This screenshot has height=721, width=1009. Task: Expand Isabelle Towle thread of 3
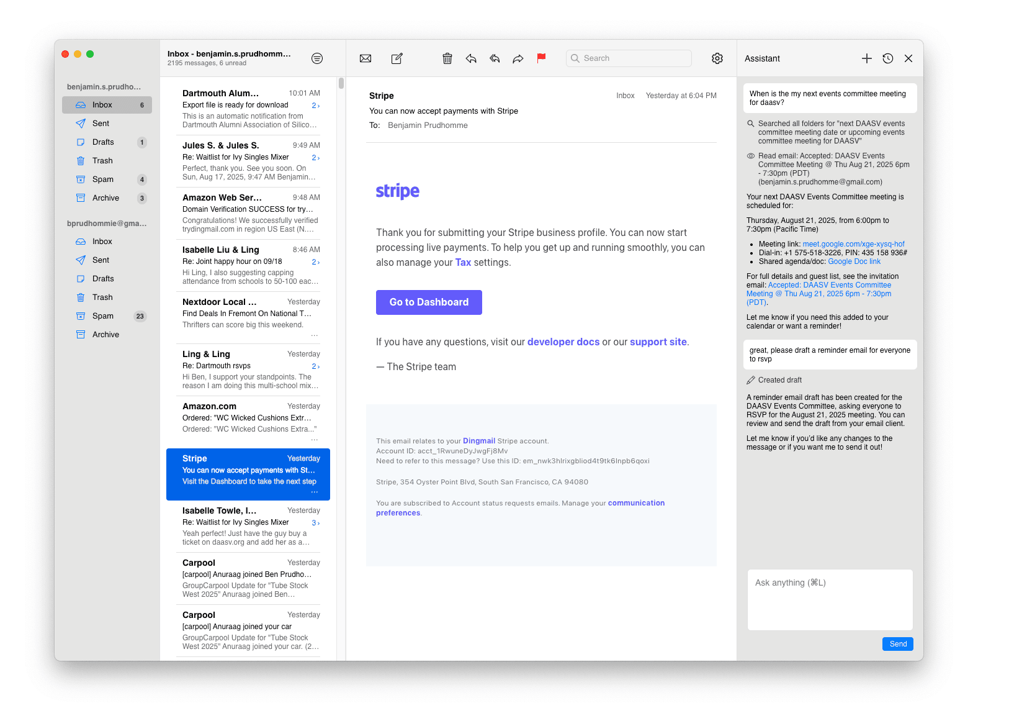[316, 523]
